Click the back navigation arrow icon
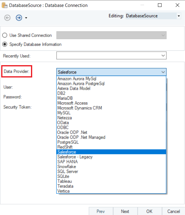Image resolution: width=185 pixels, height=215 pixels. click(7, 18)
